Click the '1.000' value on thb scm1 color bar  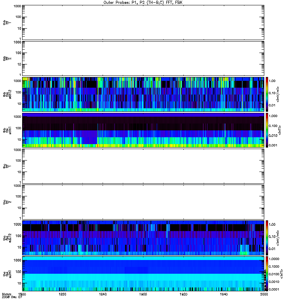[x=273, y=116]
